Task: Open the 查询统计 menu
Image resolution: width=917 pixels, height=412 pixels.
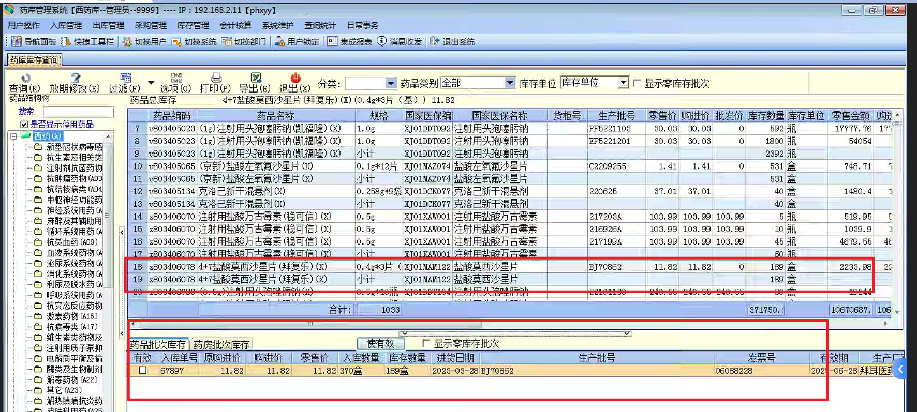Action: tap(320, 25)
